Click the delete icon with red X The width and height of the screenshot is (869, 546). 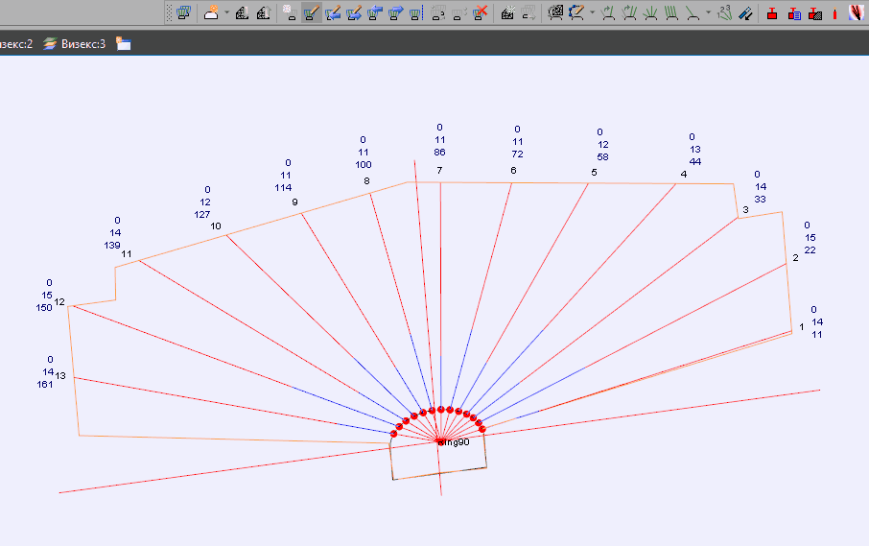(x=481, y=13)
